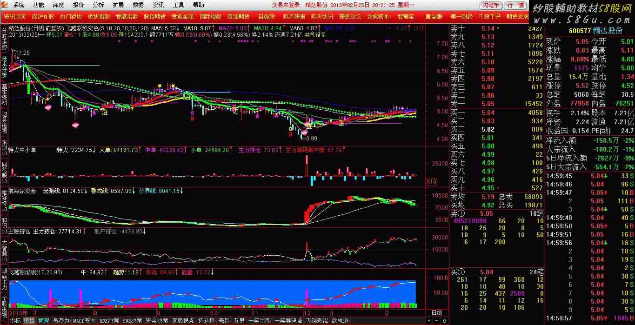Screen dimensions: 635x325
Task: Open 板块指数 toolbar item
Action: tap(99, 16)
